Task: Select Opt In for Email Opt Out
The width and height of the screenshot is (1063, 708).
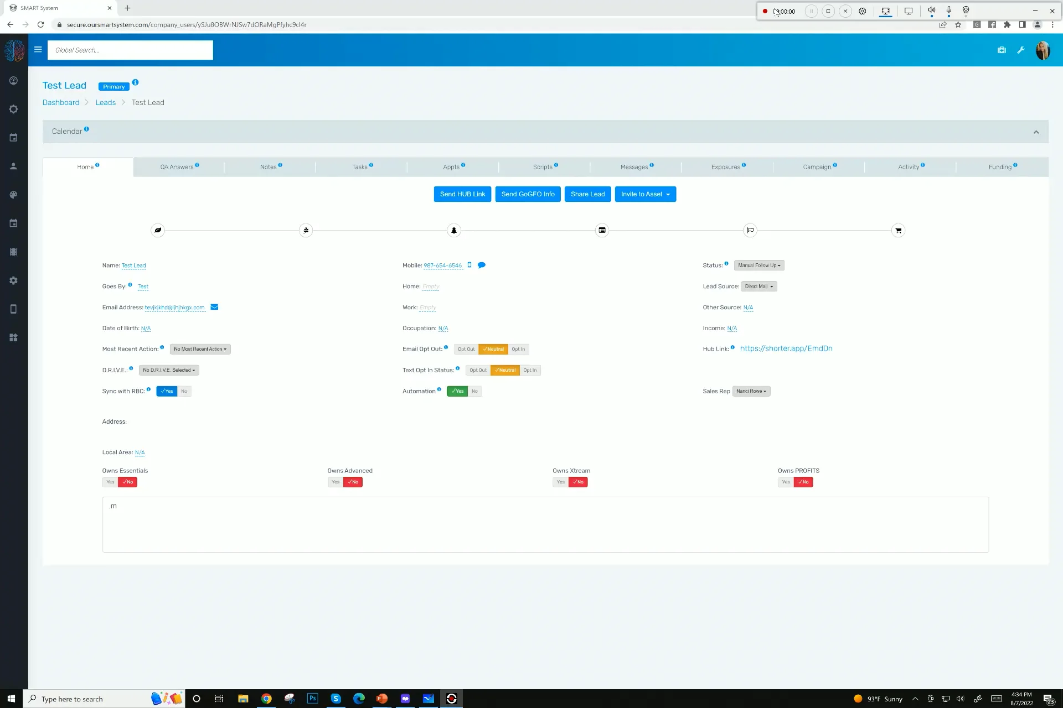Action: coord(518,349)
